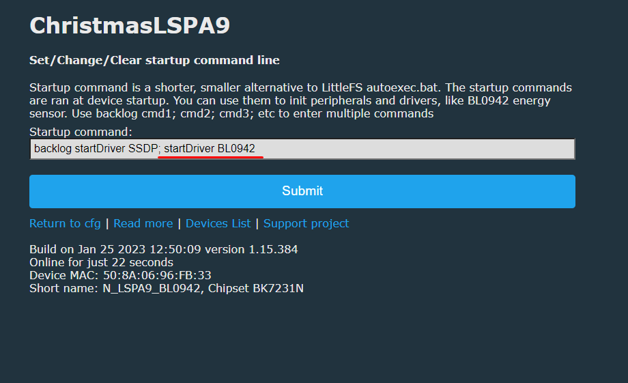
Task: Focus the Startup command text field
Action: (x=302, y=149)
